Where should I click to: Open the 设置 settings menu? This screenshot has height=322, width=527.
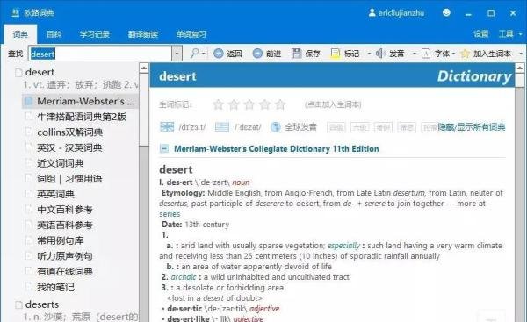pos(481,34)
